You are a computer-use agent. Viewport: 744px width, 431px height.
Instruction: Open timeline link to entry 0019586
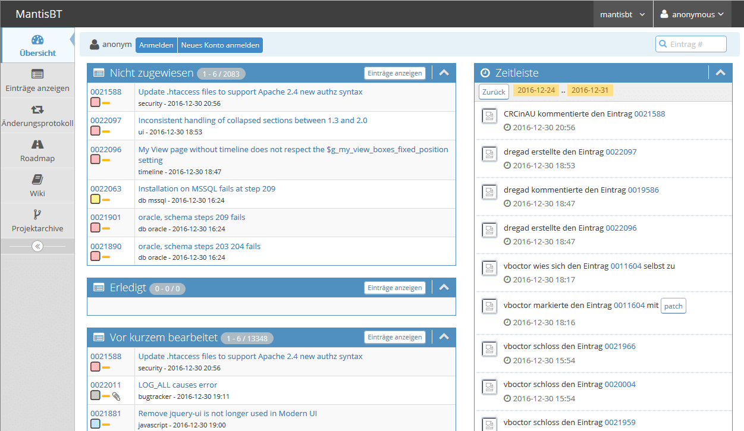click(x=643, y=190)
